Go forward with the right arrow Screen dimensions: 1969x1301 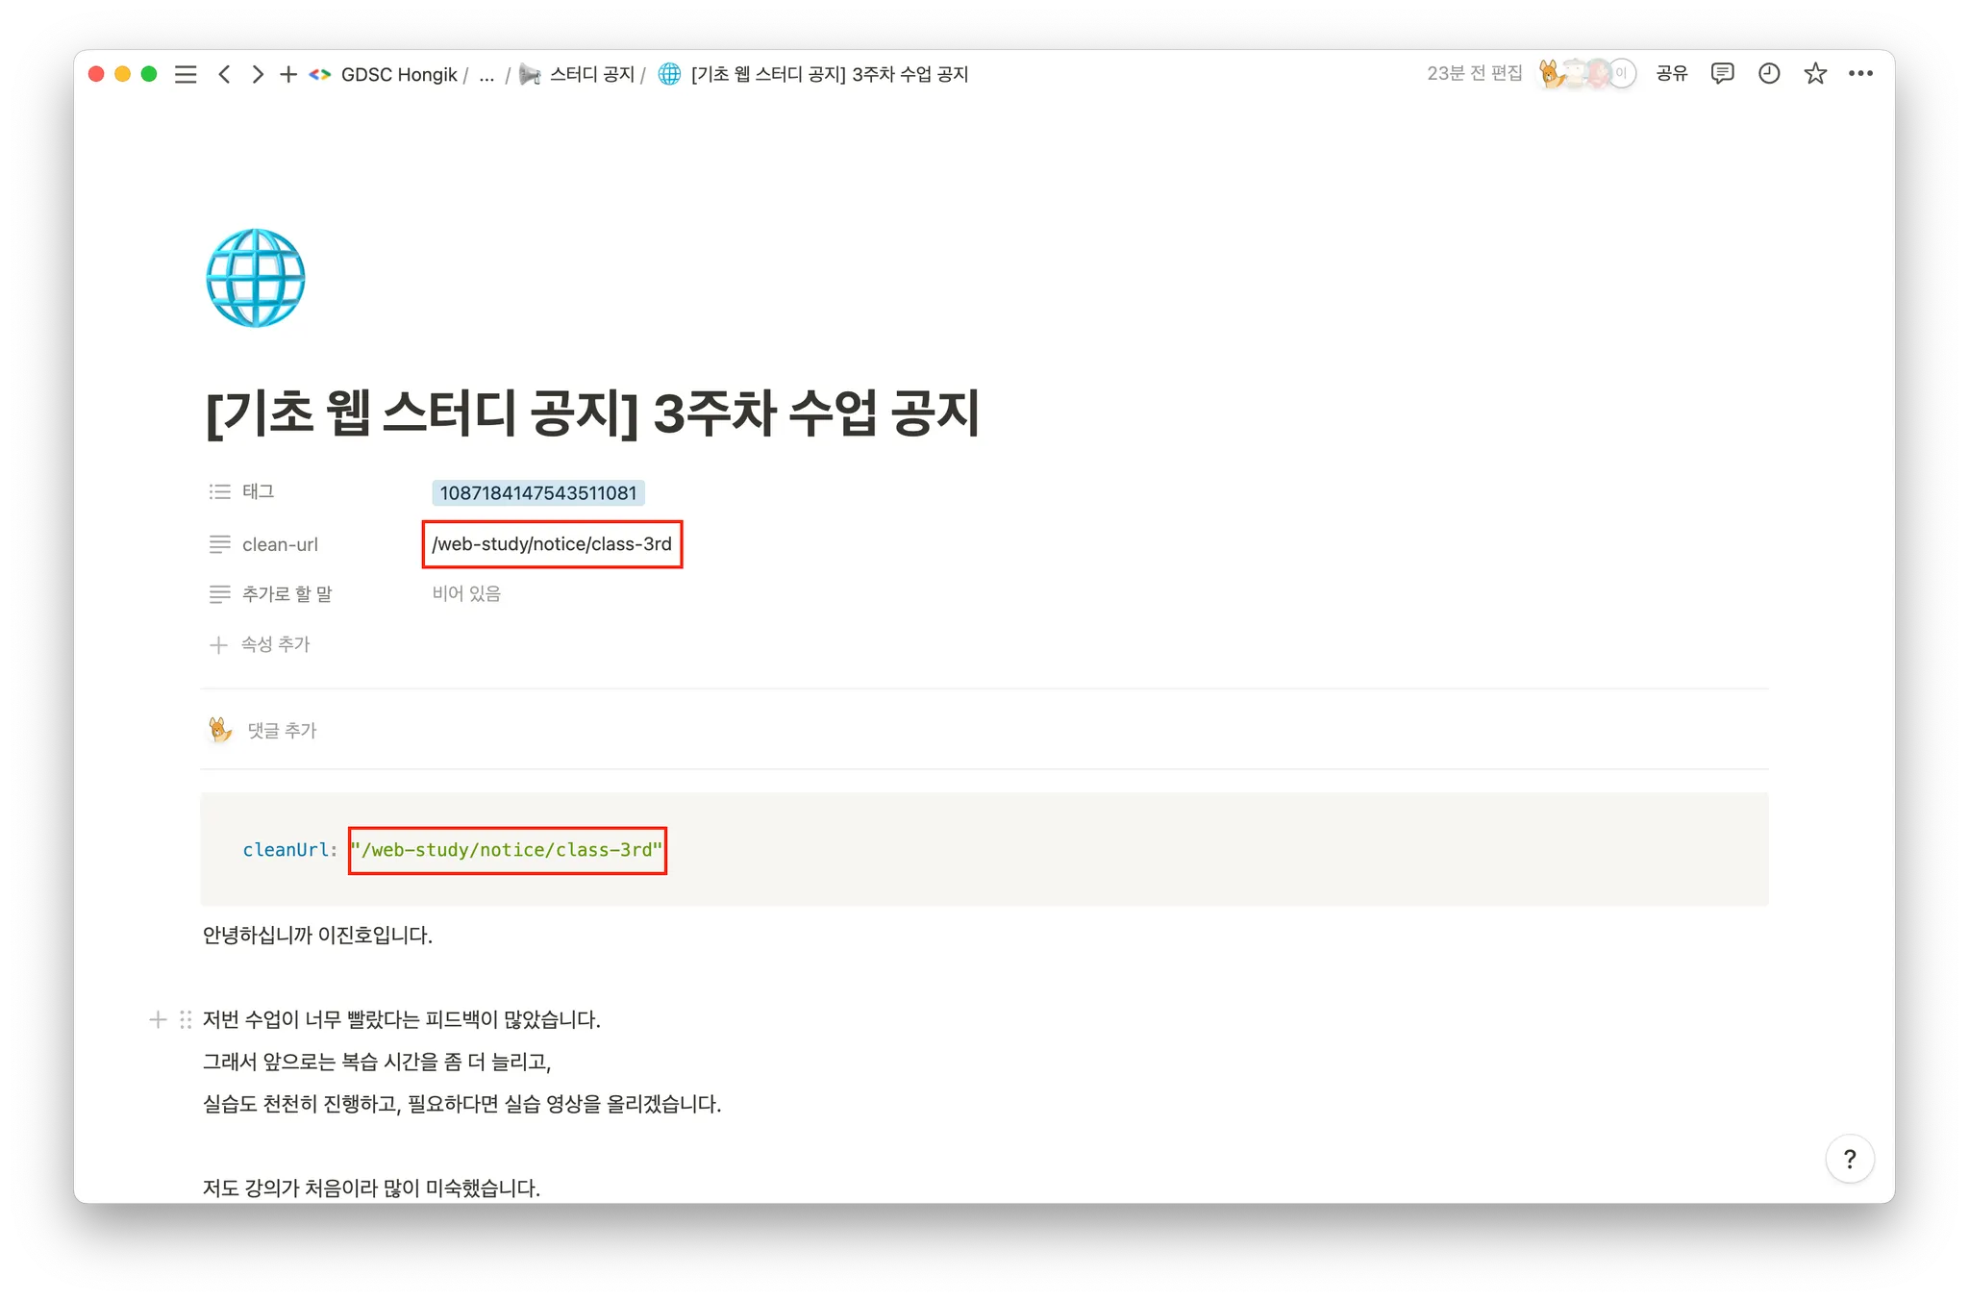point(257,74)
